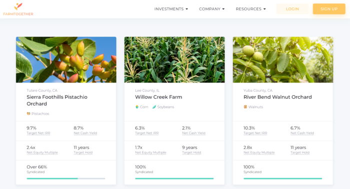Open Willow Creek Farm title
350x189 pixels.
[x=158, y=97]
